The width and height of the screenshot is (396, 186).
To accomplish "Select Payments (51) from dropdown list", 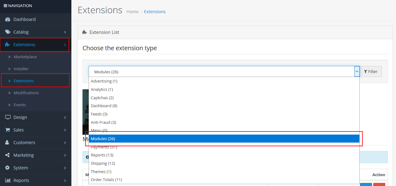I will coord(104,147).
